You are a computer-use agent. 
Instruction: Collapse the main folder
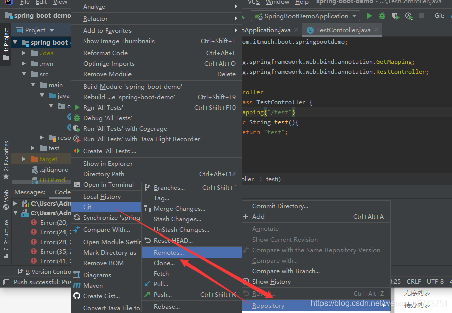(33, 85)
